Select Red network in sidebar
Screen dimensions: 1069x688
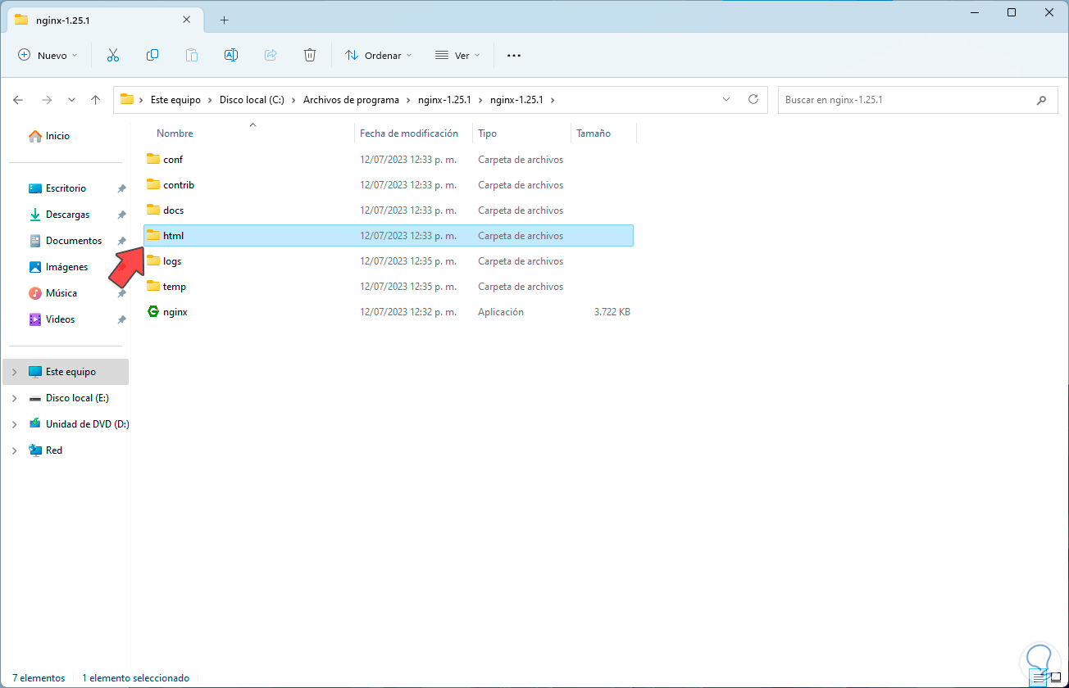coord(53,450)
